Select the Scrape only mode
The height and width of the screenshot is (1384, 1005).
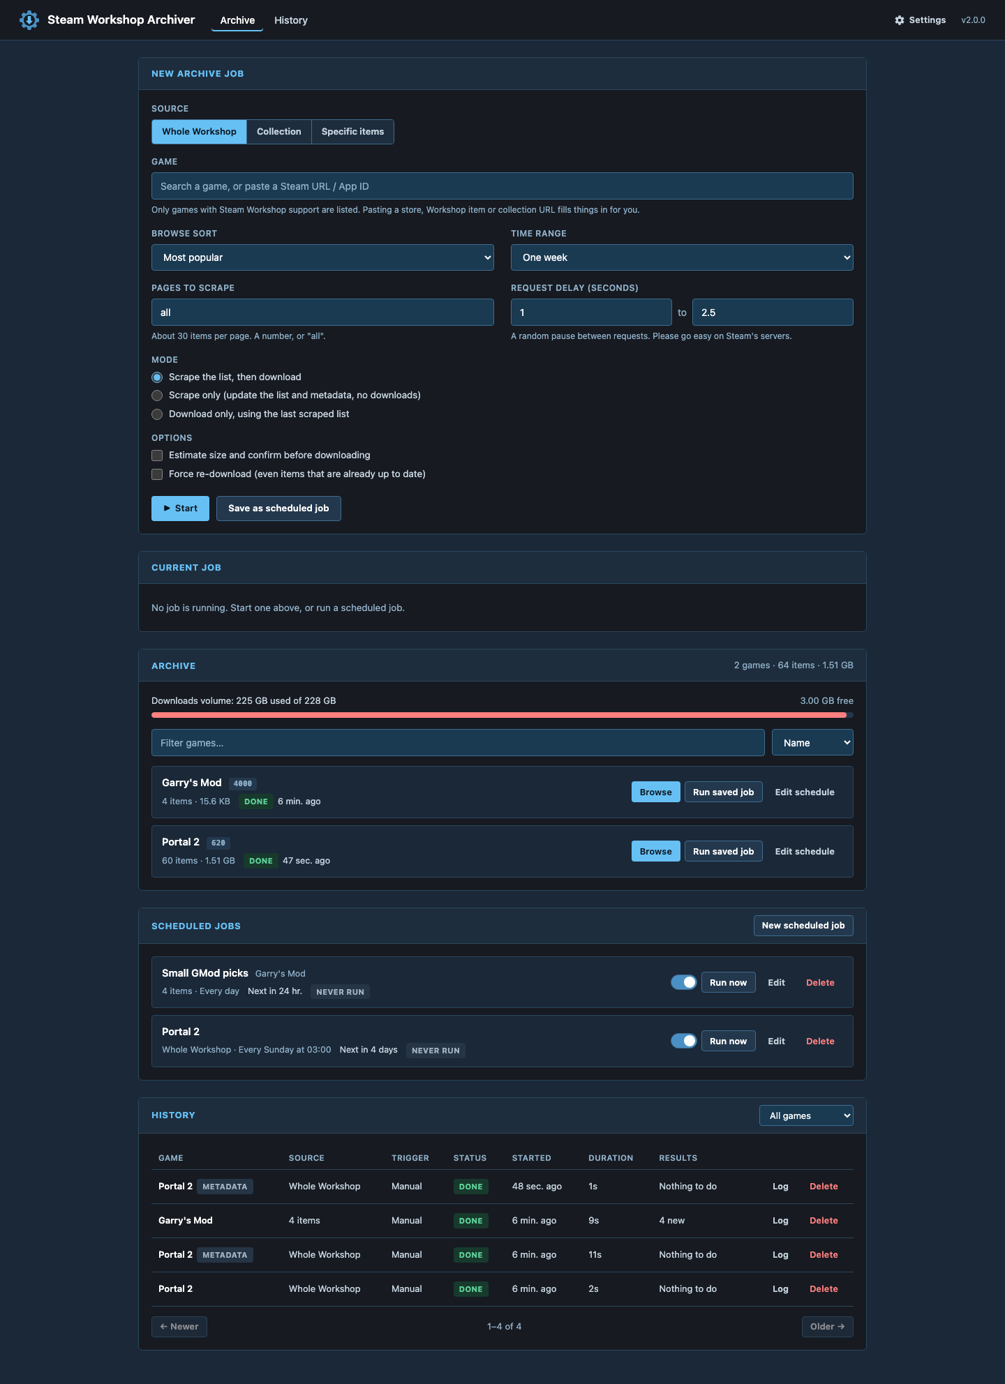pos(157,396)
